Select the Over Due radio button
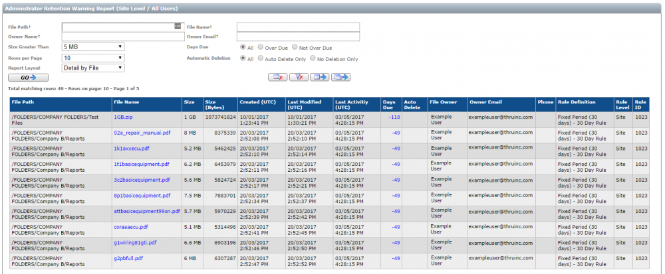 click(x=261, y=48)
